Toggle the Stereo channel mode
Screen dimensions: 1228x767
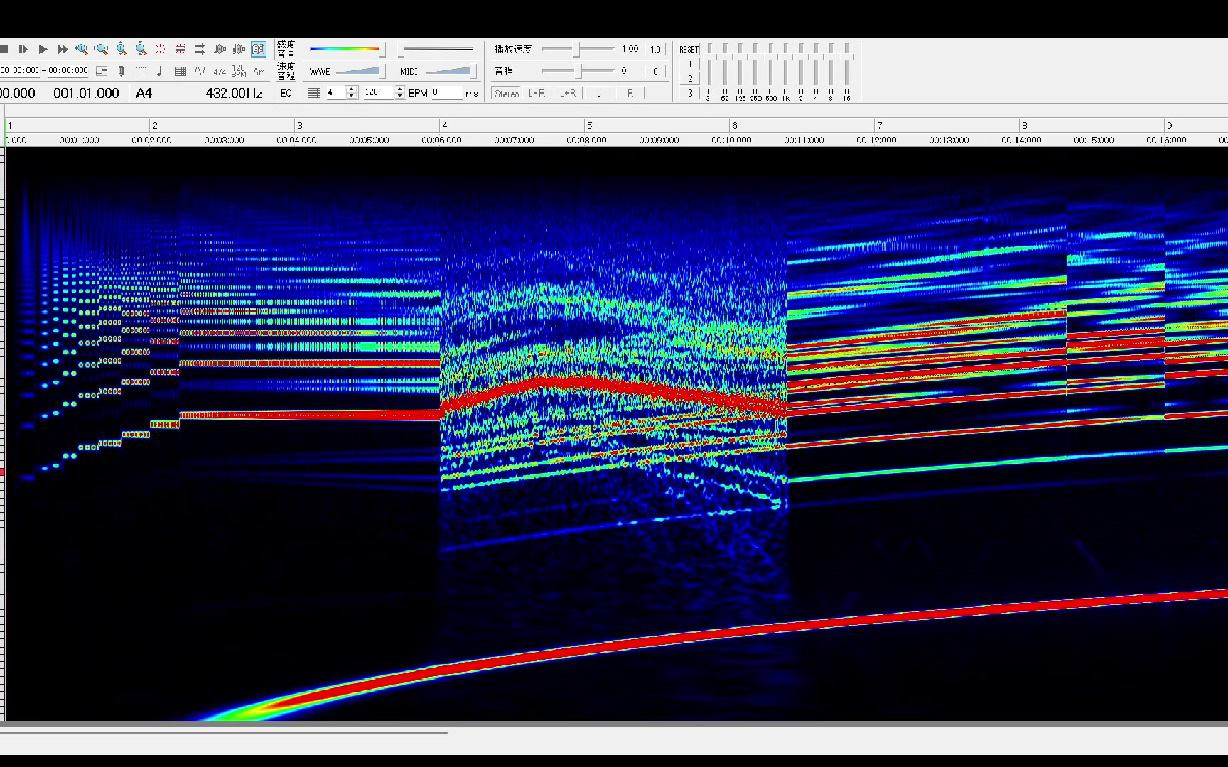(x=506, y=93)
